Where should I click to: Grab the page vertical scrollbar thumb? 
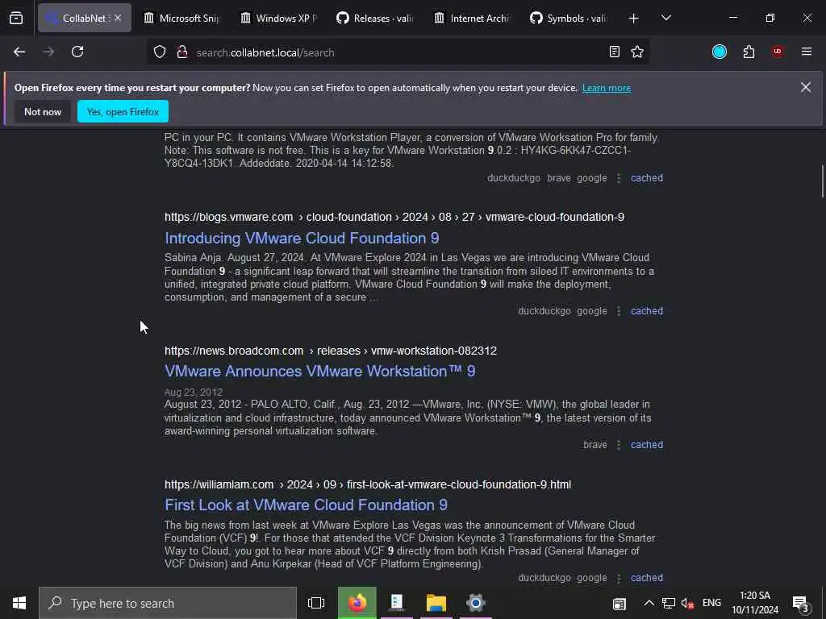pos(822,181)
